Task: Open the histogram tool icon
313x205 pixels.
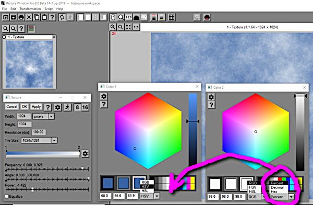Action: (x=136, y=17)
